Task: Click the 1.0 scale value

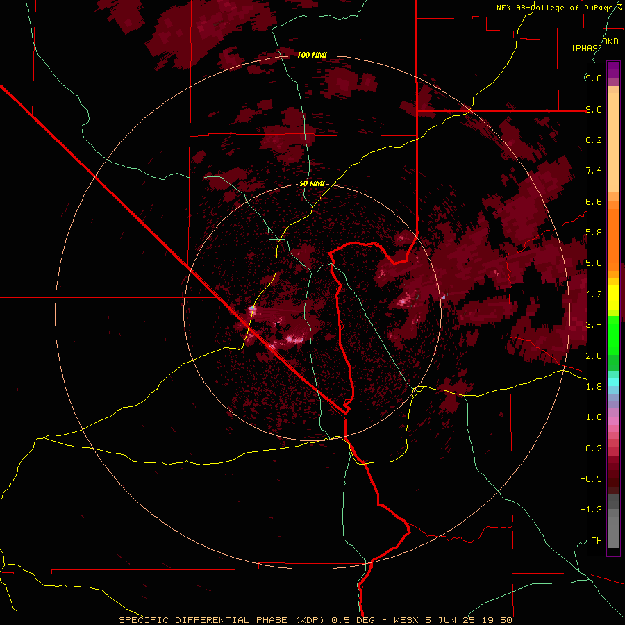Action: pos(594,417)
